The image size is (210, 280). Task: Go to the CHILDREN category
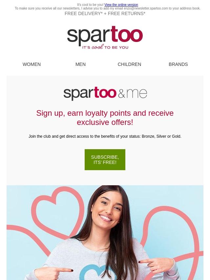129,64
